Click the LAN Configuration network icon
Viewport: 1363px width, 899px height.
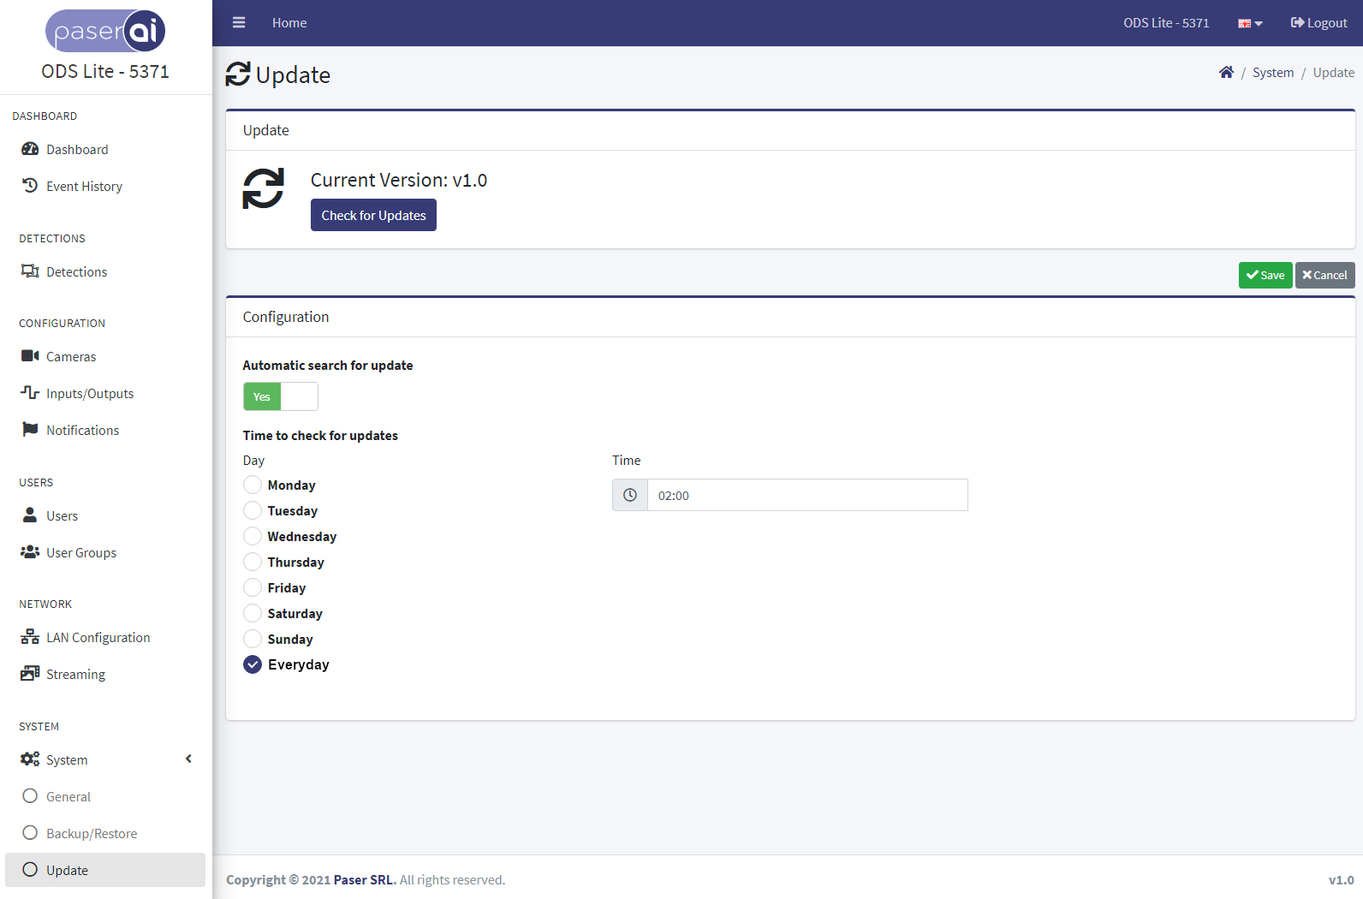point(30,637)
